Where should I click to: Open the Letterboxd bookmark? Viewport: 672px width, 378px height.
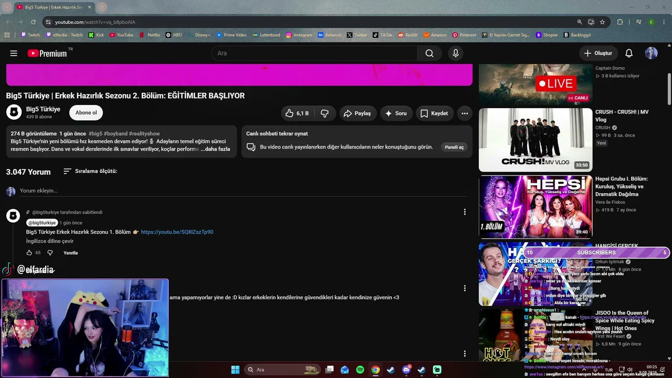(x=266, y=35)
